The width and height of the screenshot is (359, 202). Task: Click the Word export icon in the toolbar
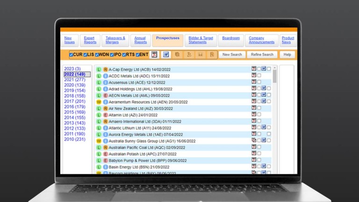tap(166, 55)
